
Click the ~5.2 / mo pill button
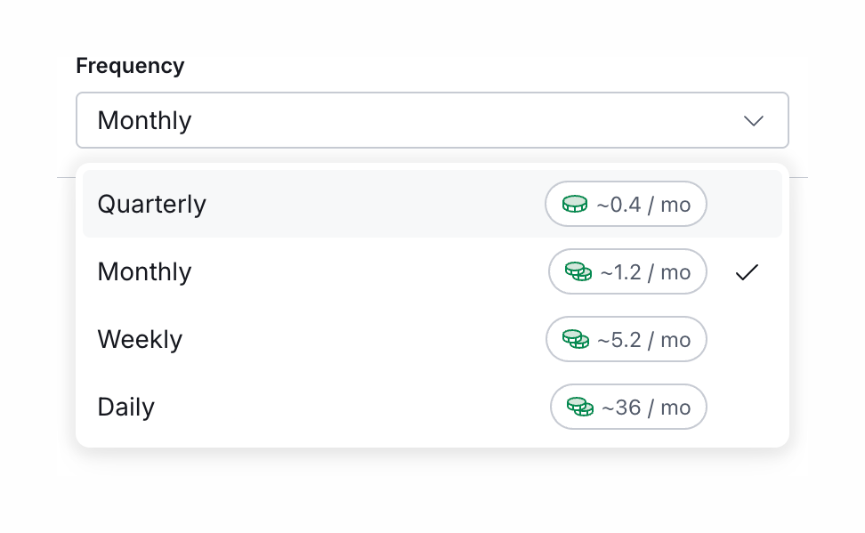(626, 339)
